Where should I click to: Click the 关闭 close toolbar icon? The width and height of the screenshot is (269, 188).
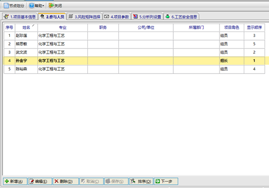51,6
